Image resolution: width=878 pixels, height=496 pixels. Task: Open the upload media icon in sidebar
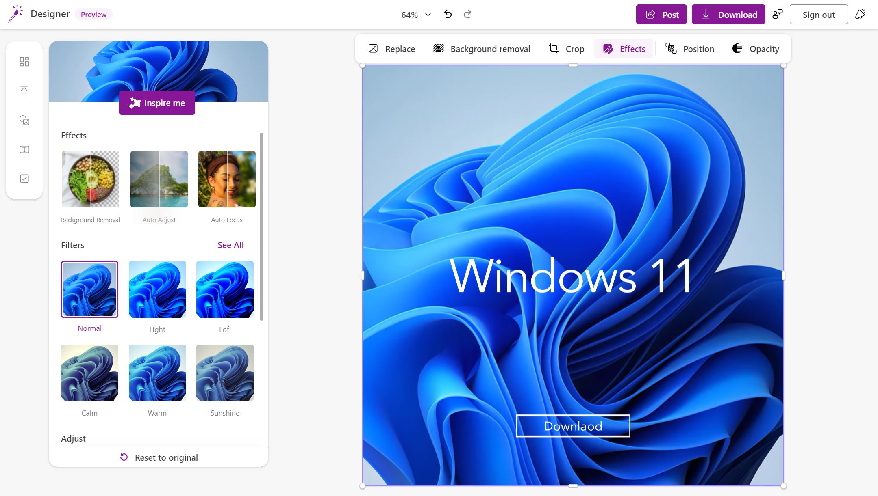pos(24,91)
